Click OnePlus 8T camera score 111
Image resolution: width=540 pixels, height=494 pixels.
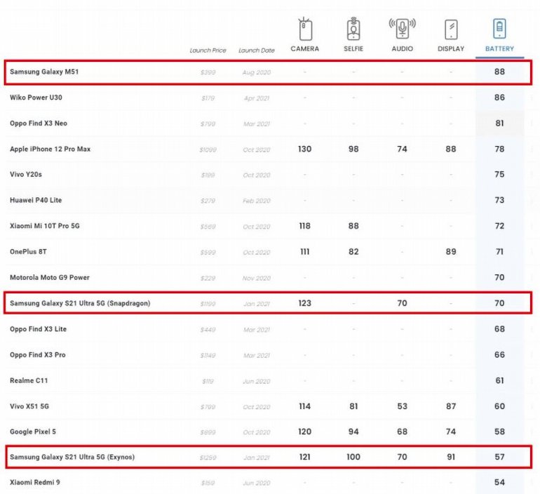(305, 252)
